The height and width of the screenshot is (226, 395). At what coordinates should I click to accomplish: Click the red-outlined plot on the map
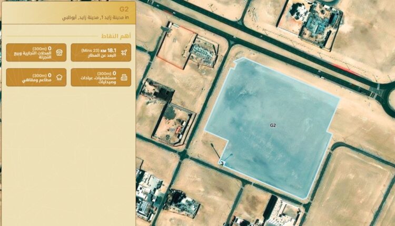pos(176,46)
